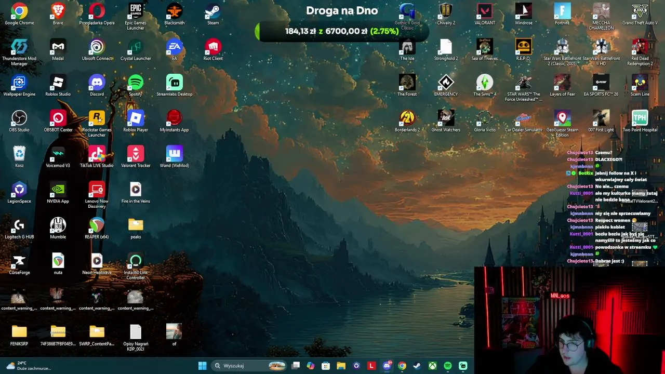This screenshot has height=374, width=665.
Task: Click the Windows Start button
Action: (x=202, y=366)
